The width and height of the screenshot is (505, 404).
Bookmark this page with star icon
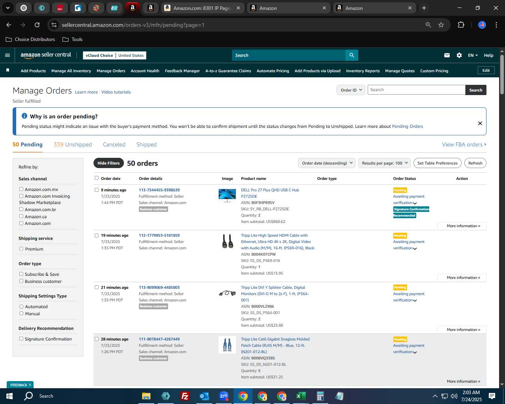(x=441, y=25)
